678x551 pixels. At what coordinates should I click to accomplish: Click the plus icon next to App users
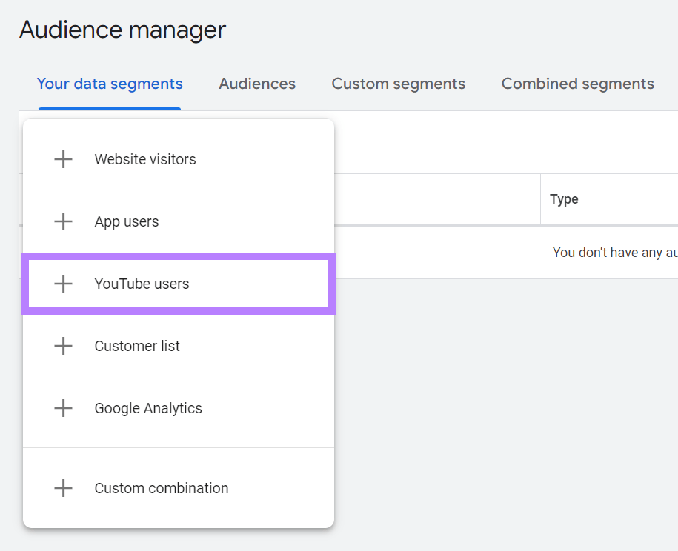point(63,221)
